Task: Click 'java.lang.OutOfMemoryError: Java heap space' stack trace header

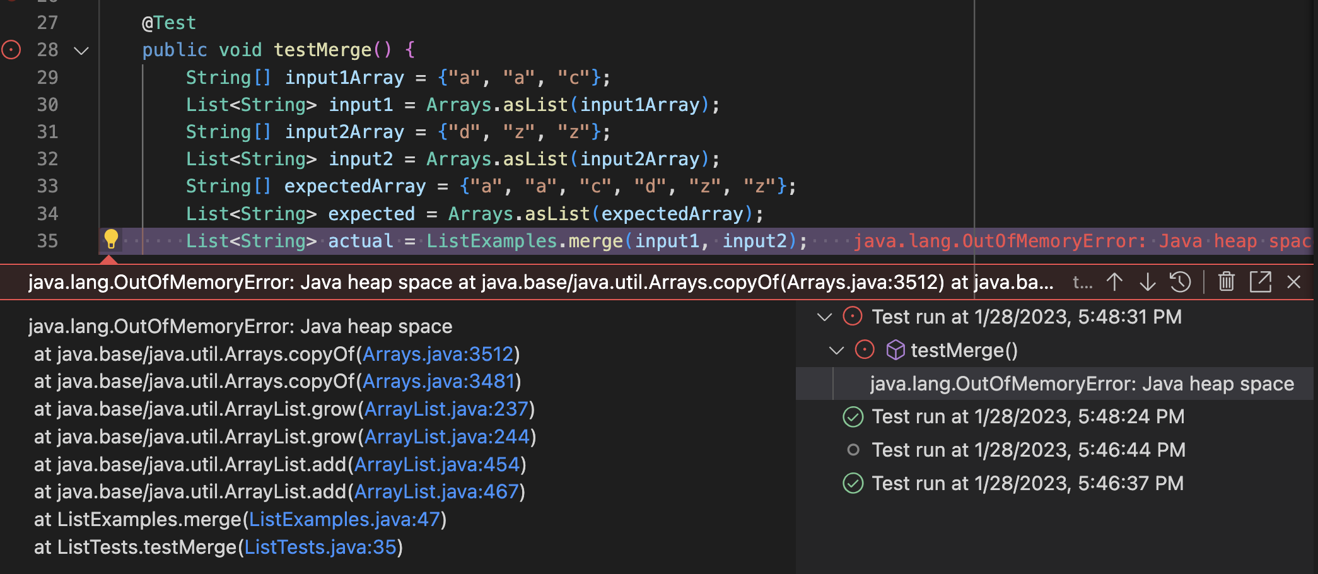Action: tap(240, 326)
